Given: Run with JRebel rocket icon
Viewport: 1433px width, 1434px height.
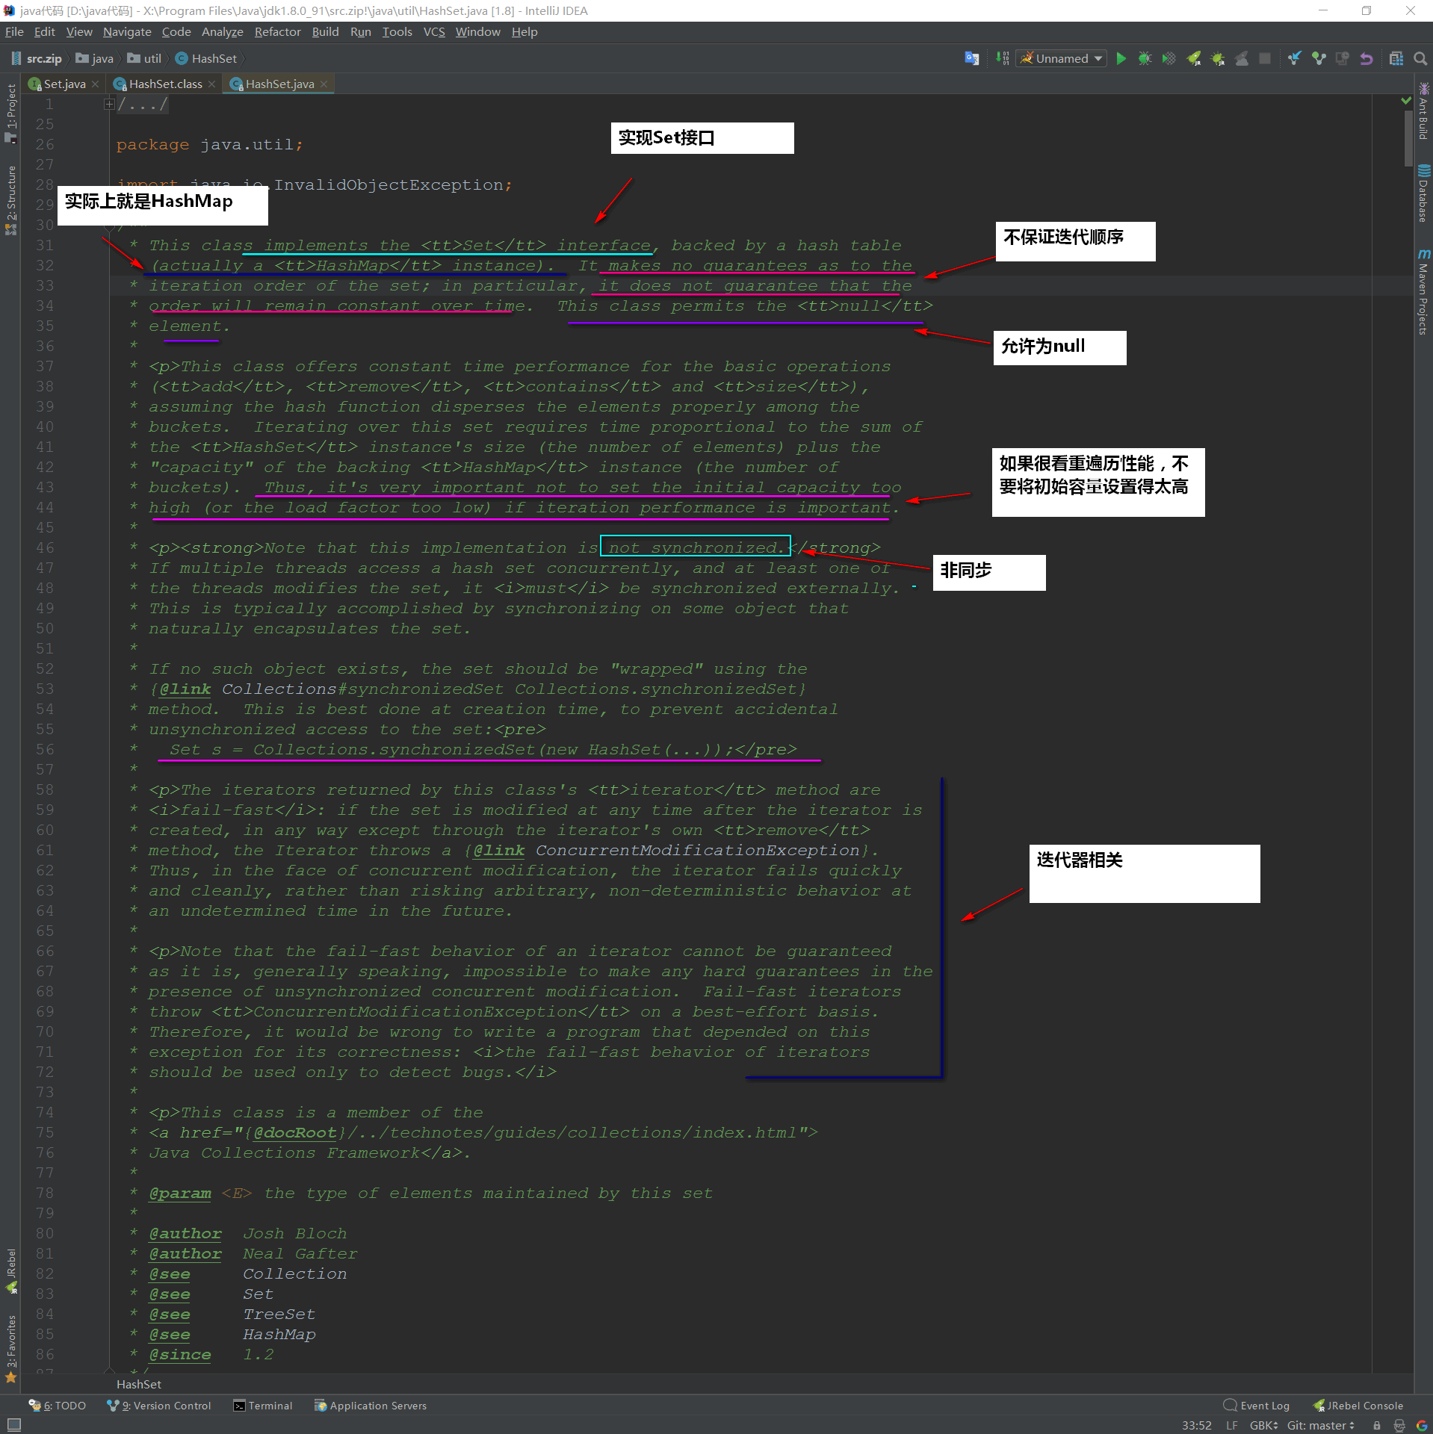Looking at the screenshot, I should pos(1193,58).
